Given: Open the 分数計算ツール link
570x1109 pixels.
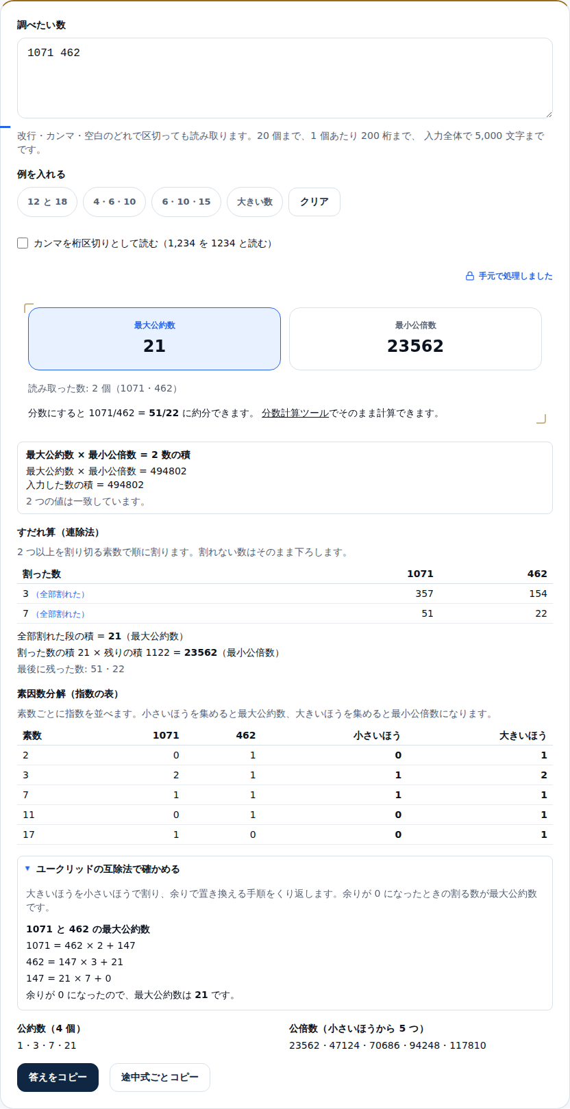Looking at the screenshot, I should 295,413.
